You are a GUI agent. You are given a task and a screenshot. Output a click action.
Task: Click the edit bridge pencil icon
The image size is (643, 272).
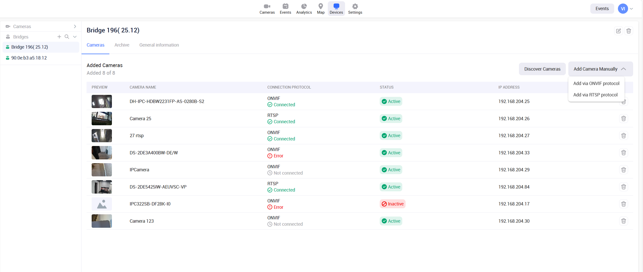point(618,31)
